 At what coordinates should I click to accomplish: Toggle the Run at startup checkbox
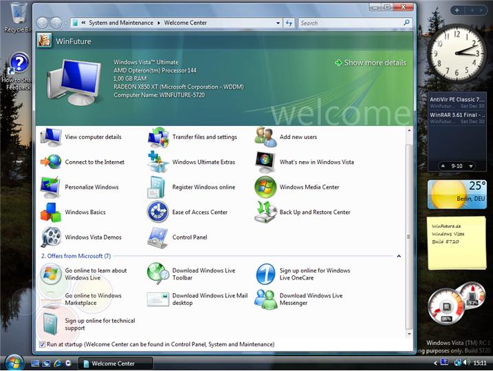click(x=43, y=344)
